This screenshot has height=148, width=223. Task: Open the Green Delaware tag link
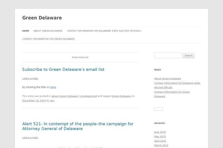121,96
